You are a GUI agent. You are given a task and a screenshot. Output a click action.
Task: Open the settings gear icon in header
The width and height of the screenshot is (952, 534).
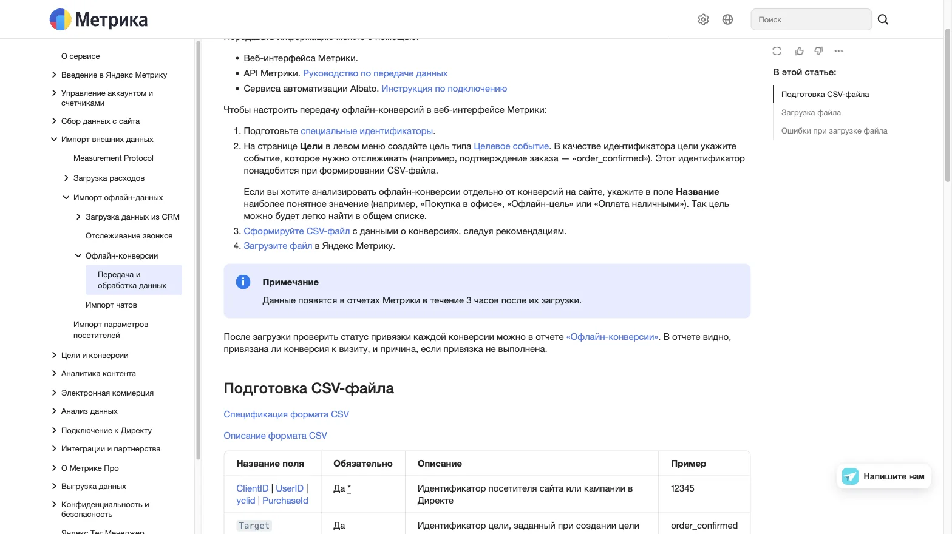coord(703,19)
